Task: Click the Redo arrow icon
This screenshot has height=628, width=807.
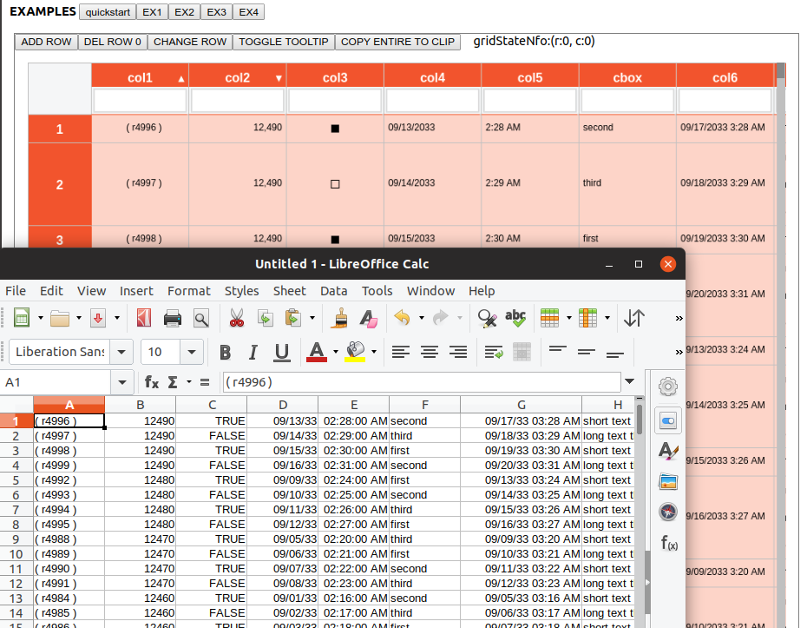Action: [441, 318]
